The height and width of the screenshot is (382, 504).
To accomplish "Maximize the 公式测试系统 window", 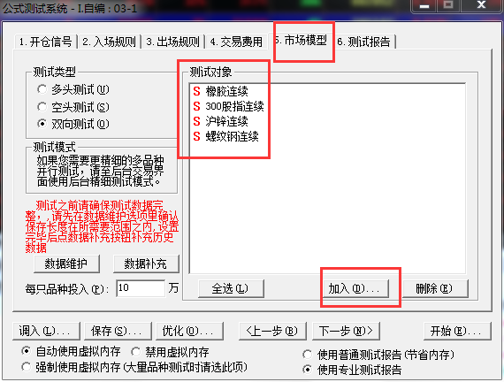I will (x=447, y=5).
